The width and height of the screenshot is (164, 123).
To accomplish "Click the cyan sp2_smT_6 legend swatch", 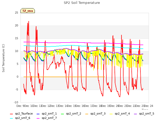I will click(11, 118).
